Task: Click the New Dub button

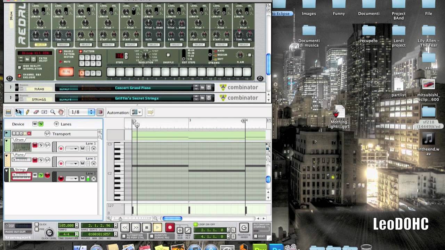Action: [x=180, y=230]
